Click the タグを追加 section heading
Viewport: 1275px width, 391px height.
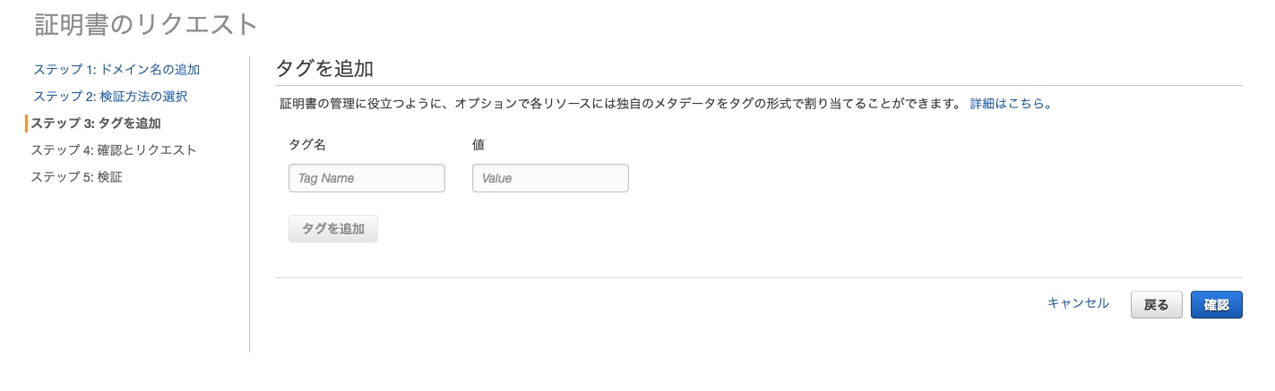(x=323, y=69)
